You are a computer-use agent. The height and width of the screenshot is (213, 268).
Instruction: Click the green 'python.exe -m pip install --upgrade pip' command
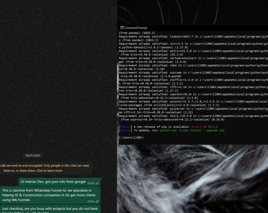coord(192,130)
